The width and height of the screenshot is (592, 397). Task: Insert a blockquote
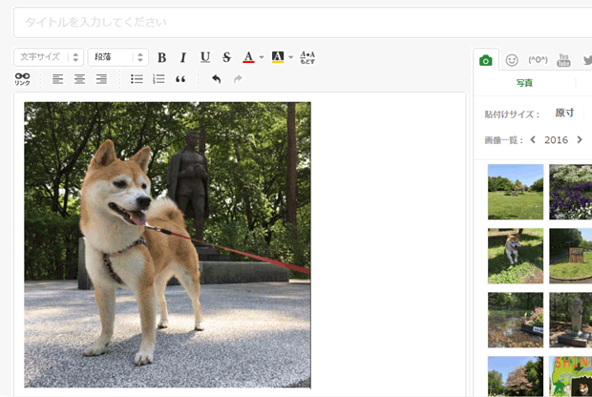[180, 79]
